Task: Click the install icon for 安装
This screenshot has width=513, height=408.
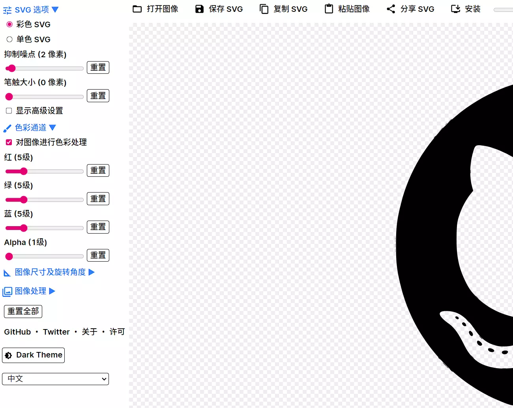Action: [x=455, y=9]
